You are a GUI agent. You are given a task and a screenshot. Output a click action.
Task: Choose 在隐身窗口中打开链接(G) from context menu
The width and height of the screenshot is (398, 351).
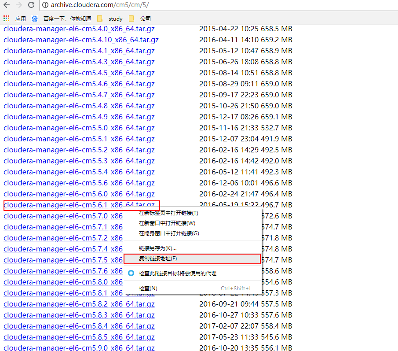pos(192,233)
